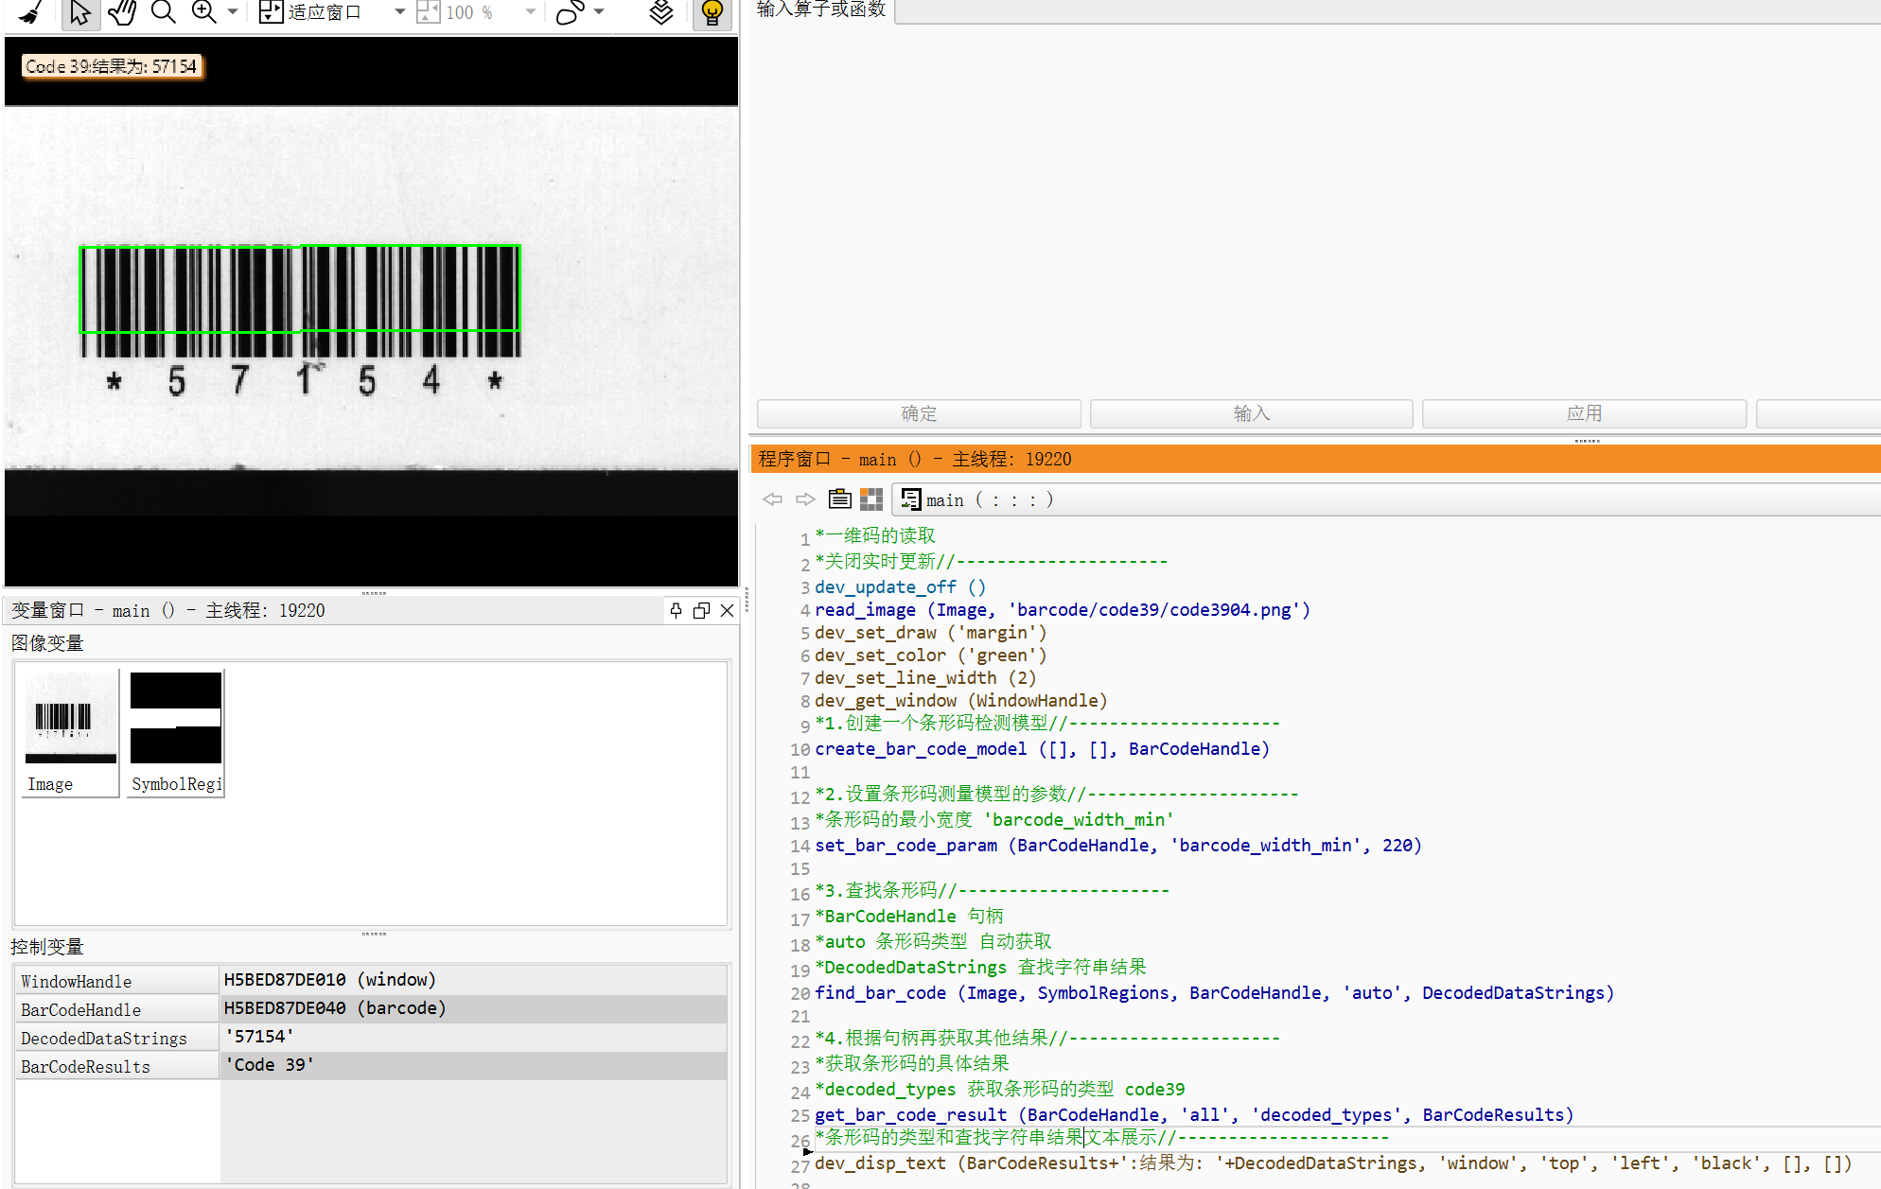Viewport: 1881px width, 1189px height.
Task: Toggle the yellow light bulb icon
Action: [x=712, y=12]
